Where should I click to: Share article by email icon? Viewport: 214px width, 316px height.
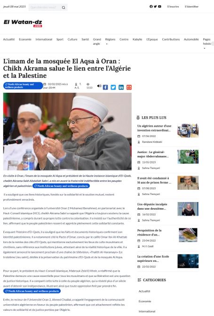pos(129,87)
